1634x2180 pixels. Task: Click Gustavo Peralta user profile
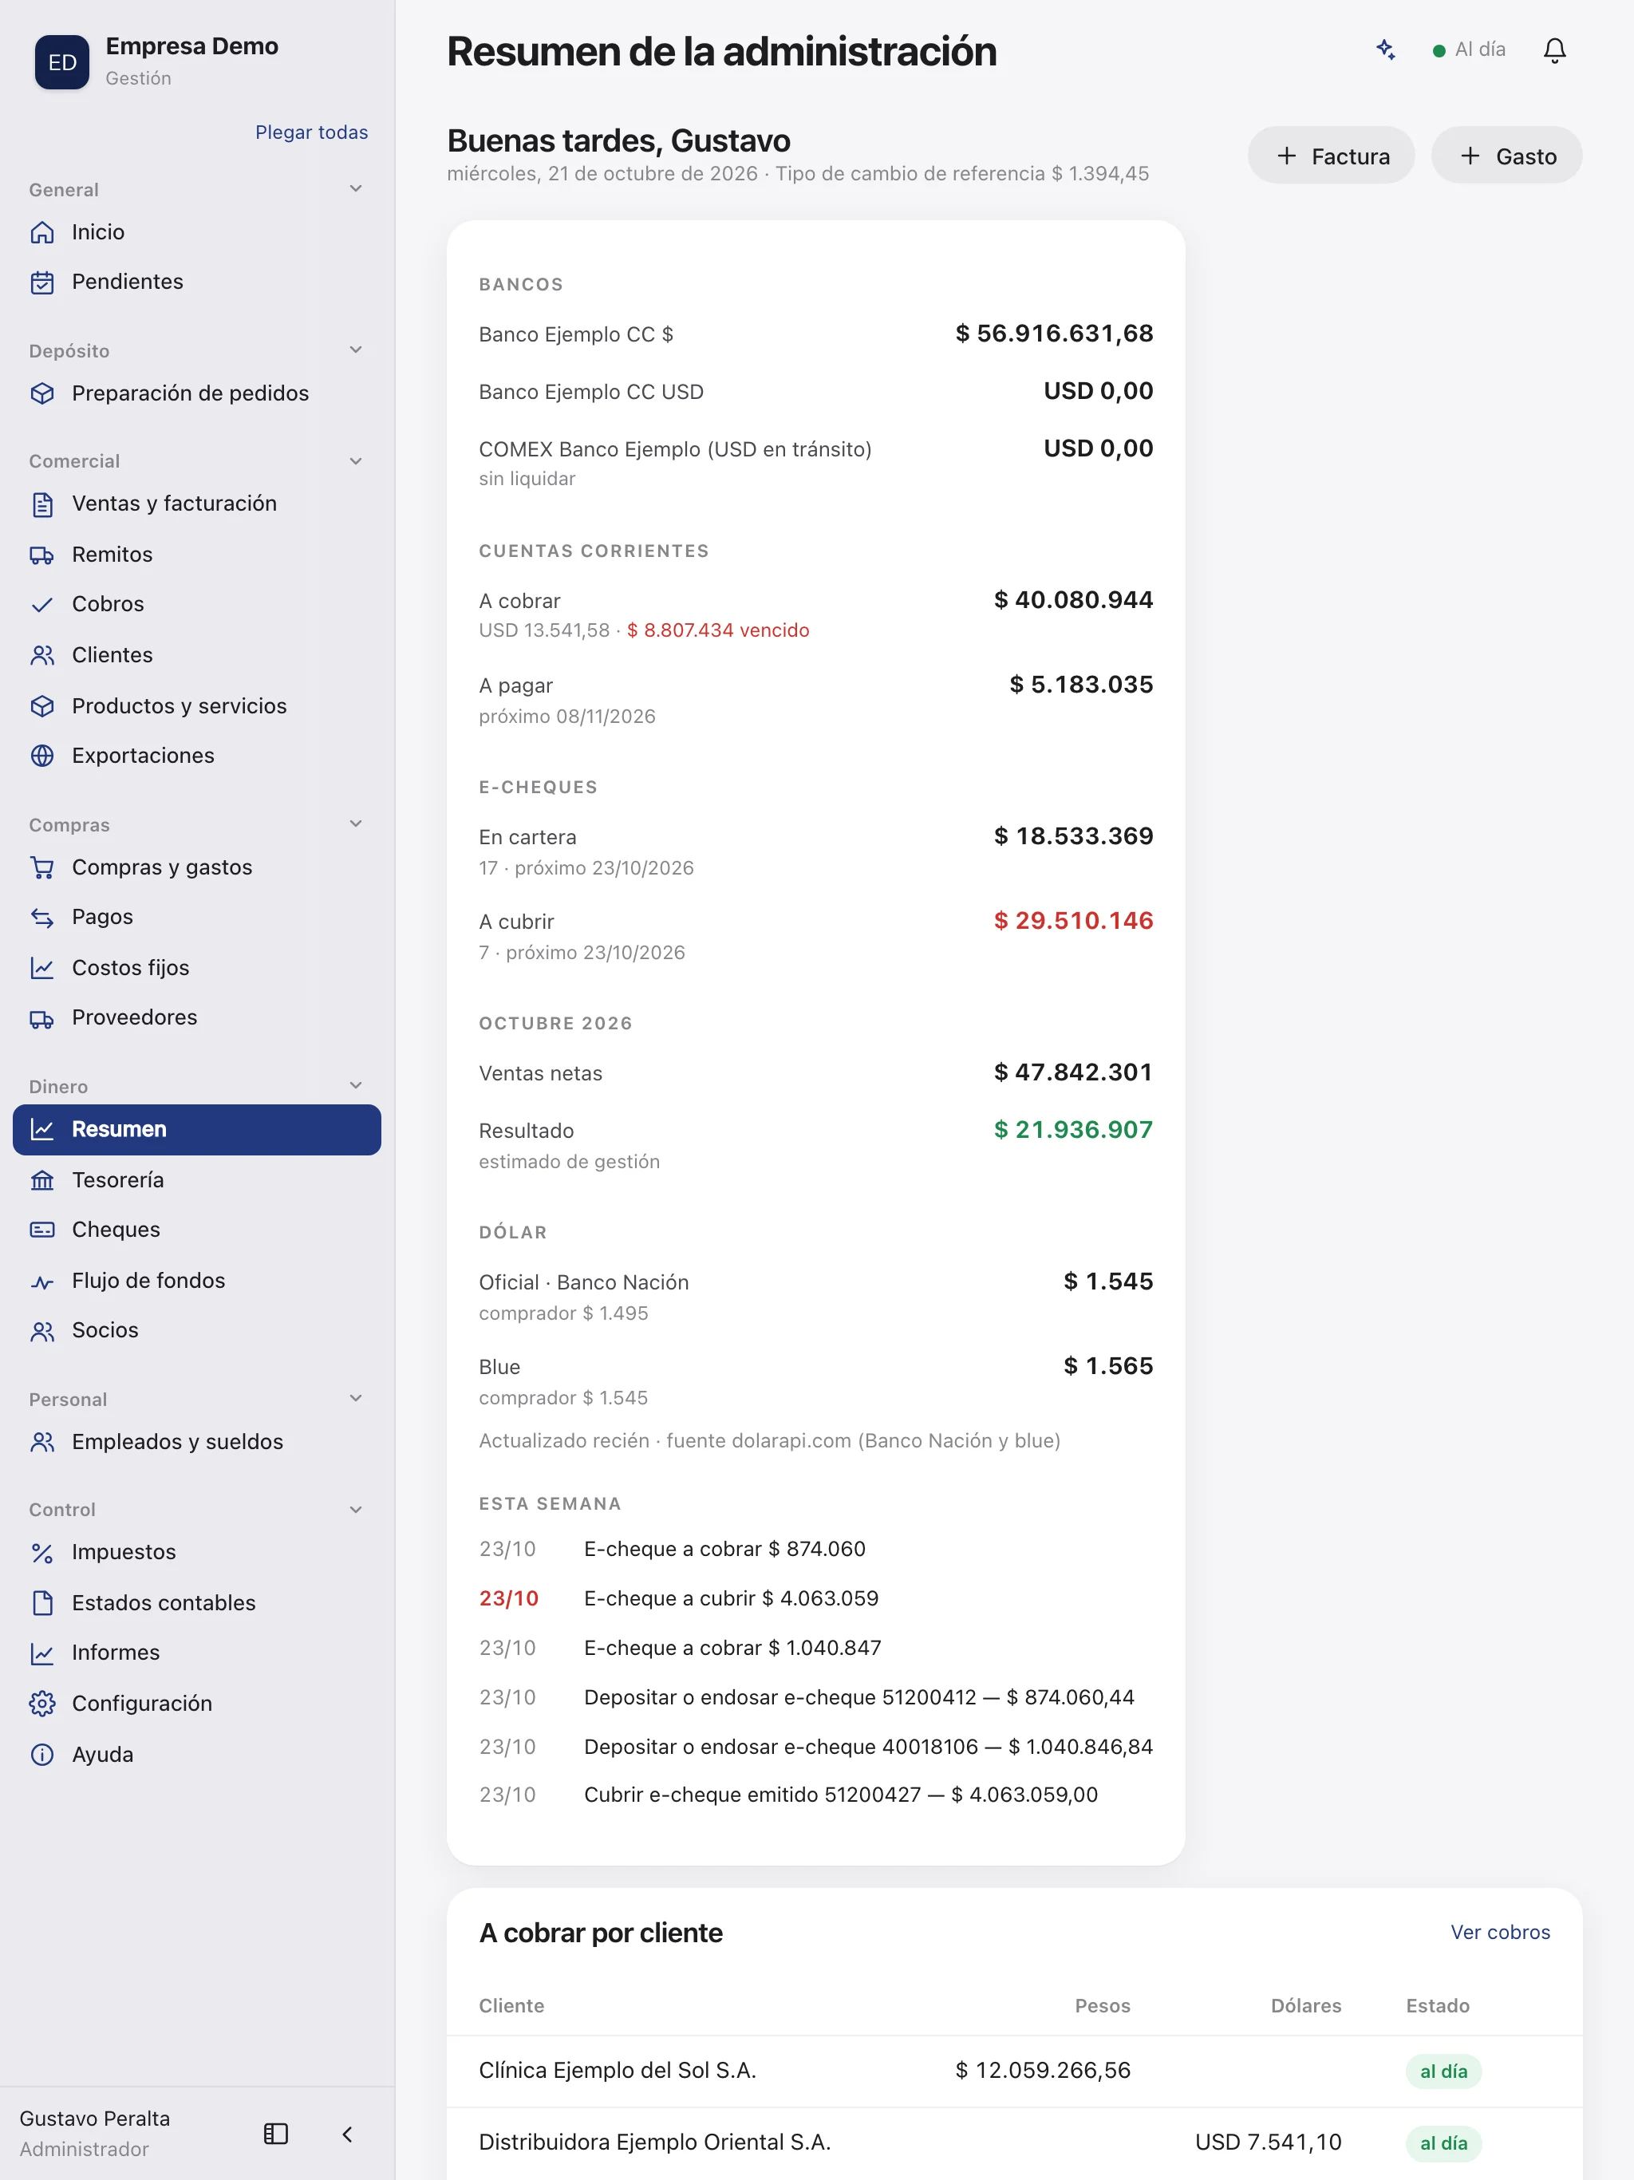(x=95, y=2133)
